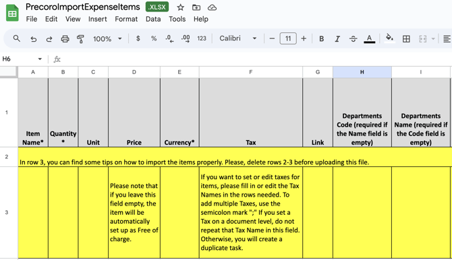The height and width of the screenshot is (260, 452).
Task: Format as currency with dollar button
Action: 138,38
